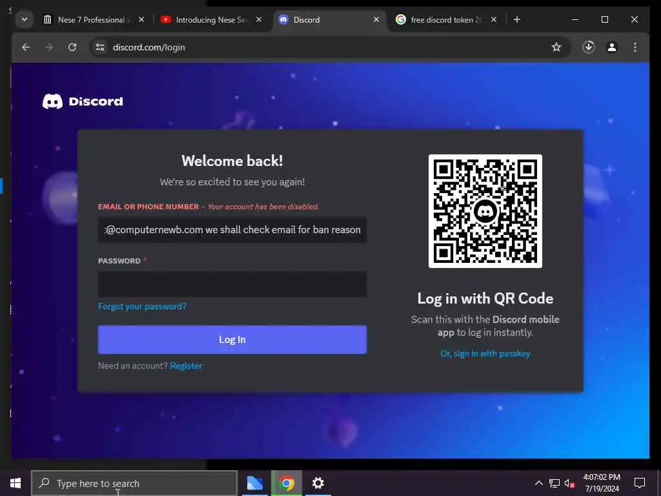Open Settings gear from the taskbar
Image resolution: width=661 pixels, height=496 pixels.
click(x=318, y=483)
